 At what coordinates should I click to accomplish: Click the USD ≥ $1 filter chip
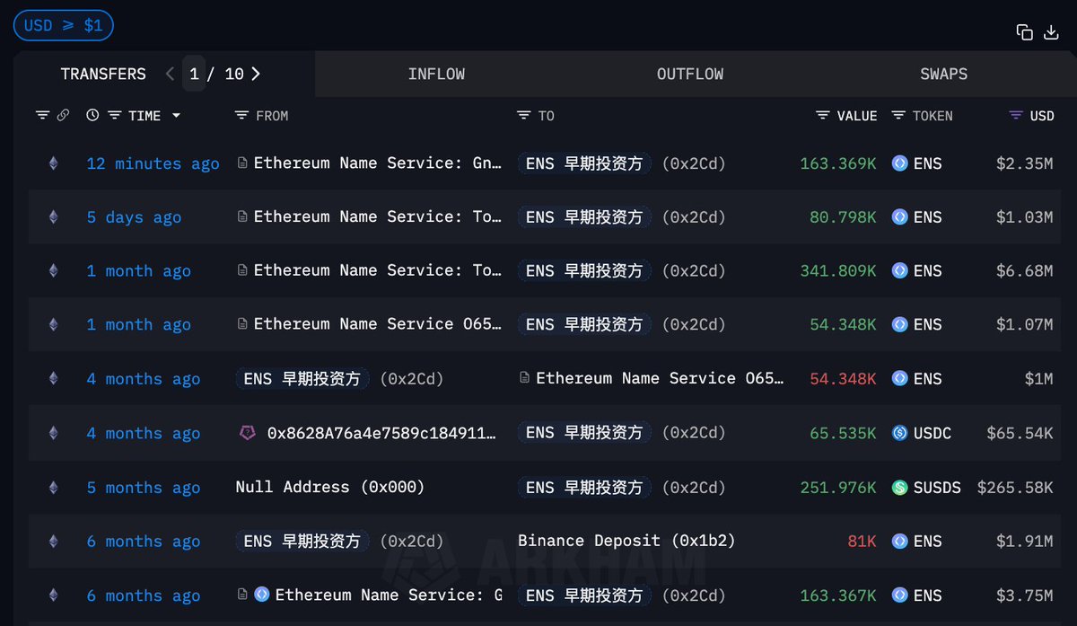coord(63,25)
